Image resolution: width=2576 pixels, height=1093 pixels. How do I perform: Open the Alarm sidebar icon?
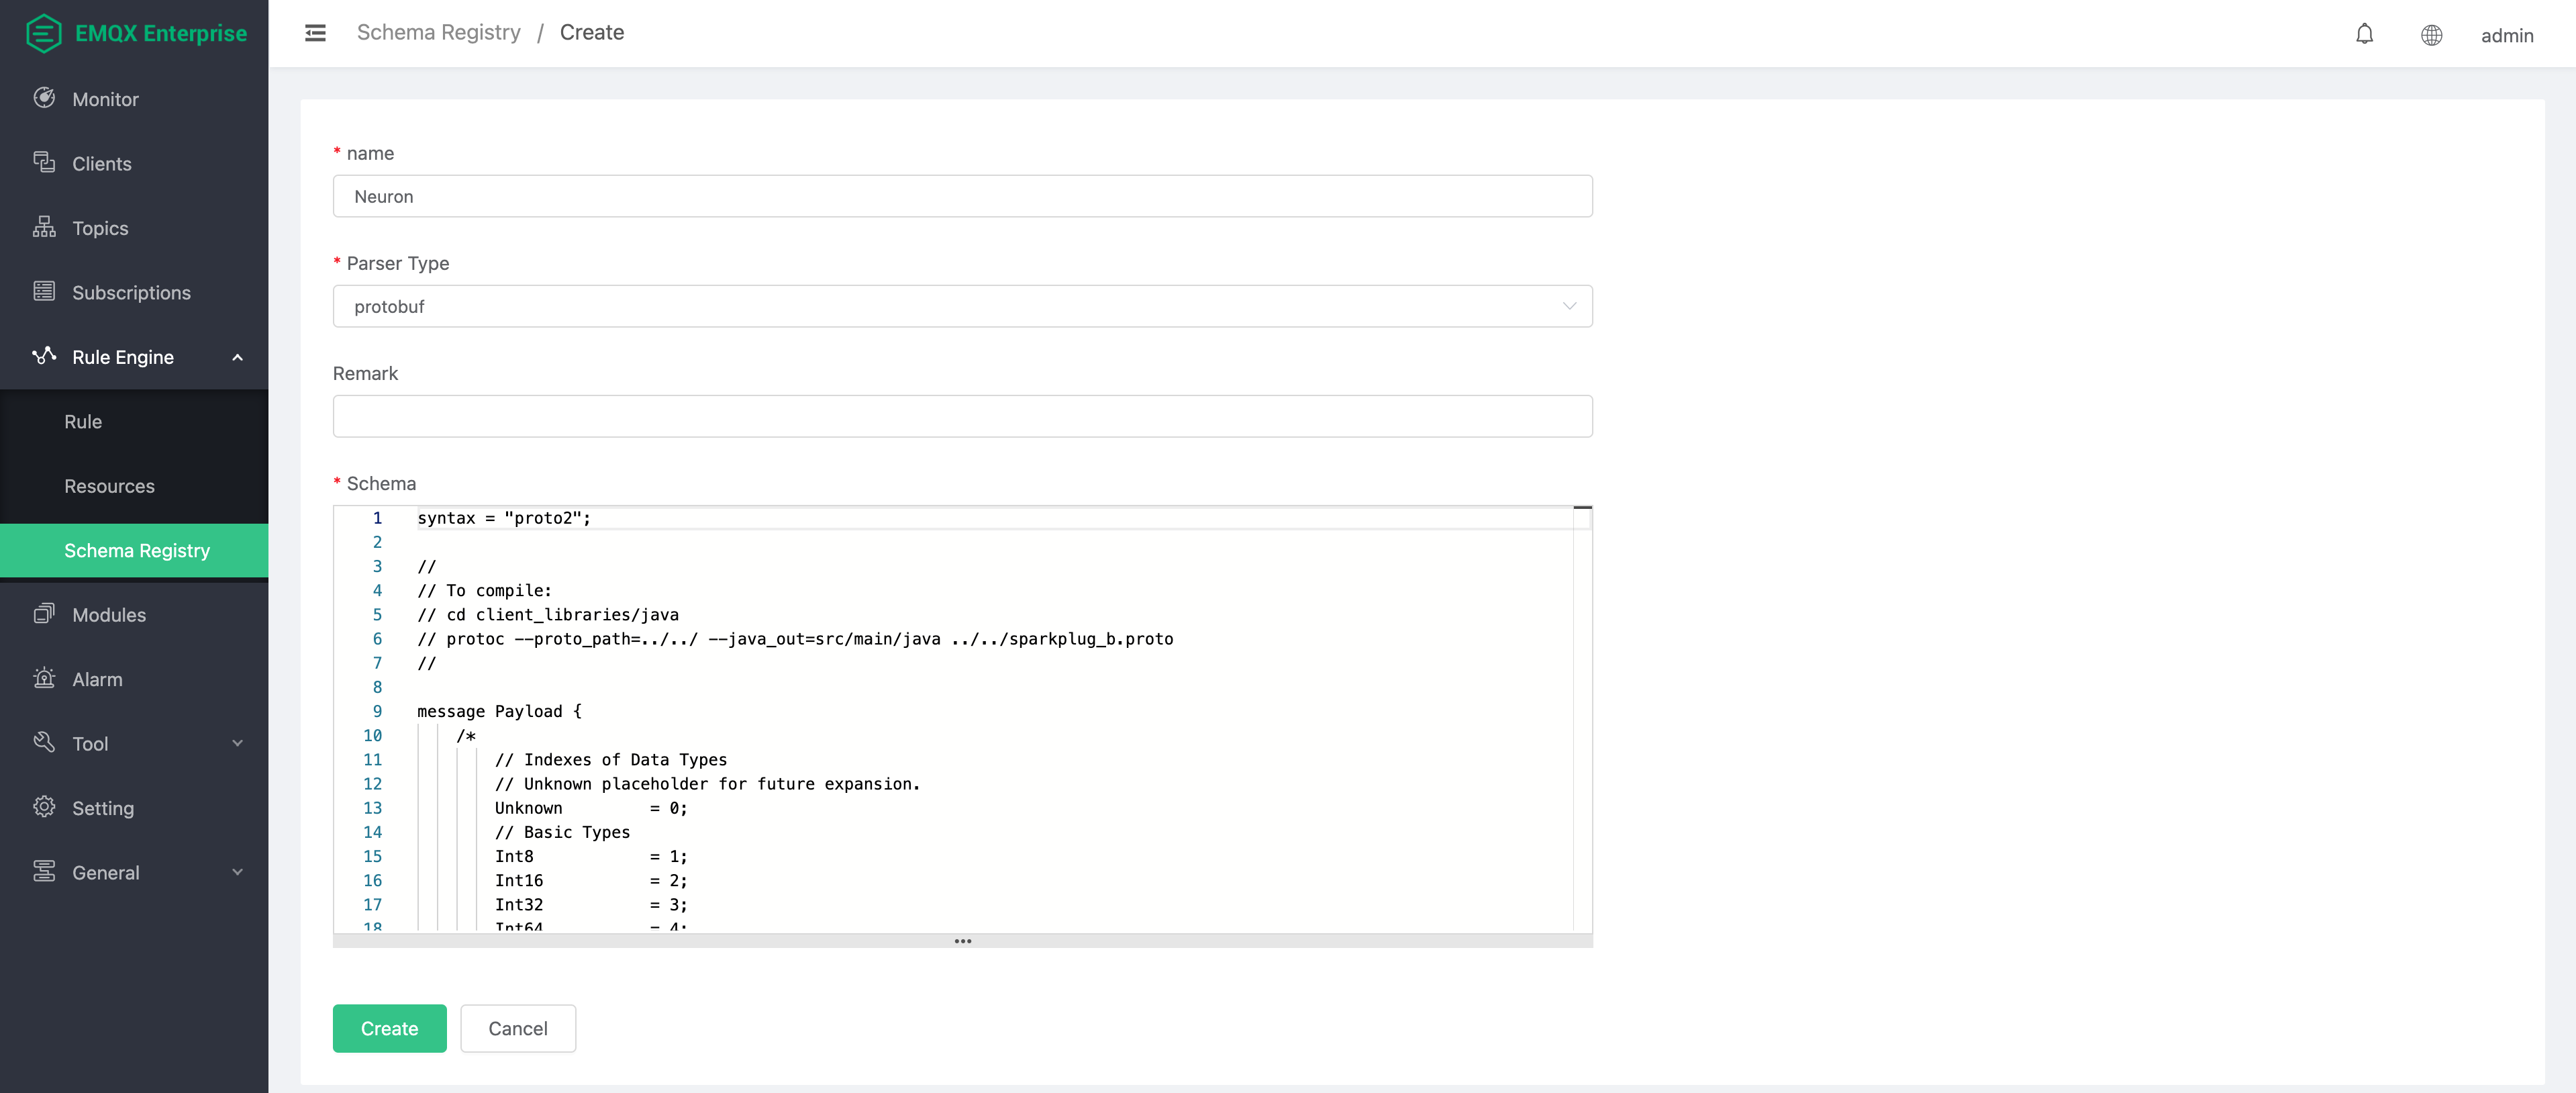(45, 679)
